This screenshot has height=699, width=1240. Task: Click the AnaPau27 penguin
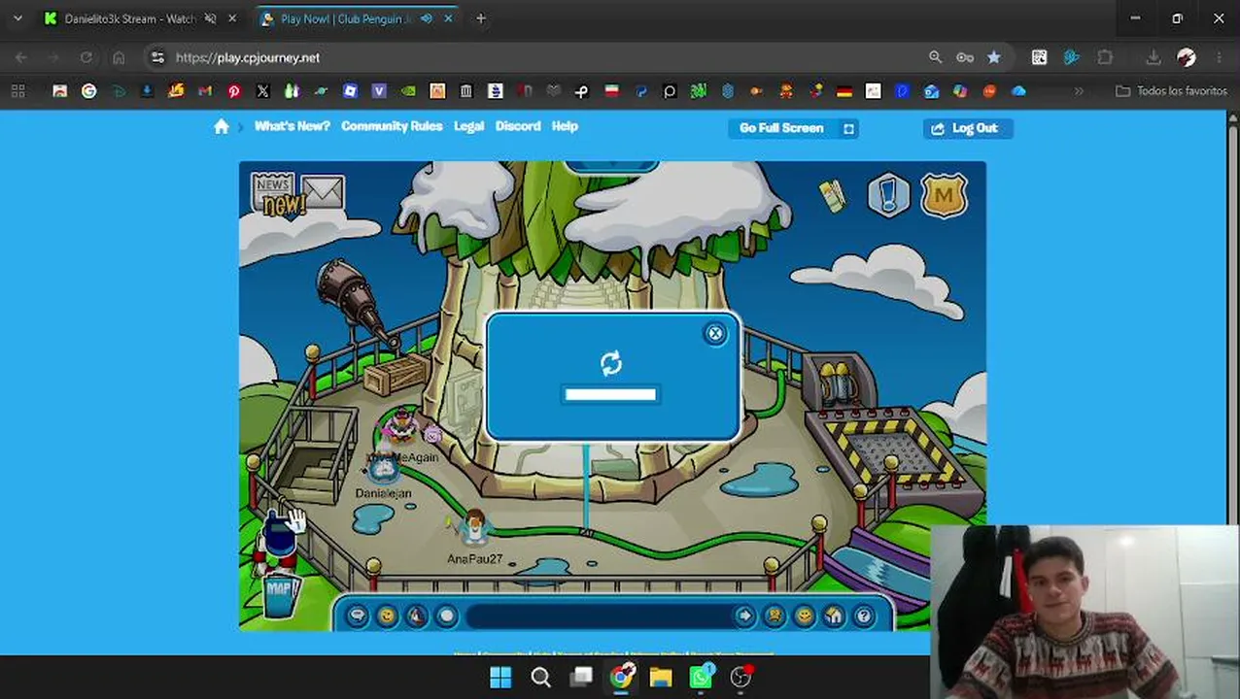(x=474, y=529)
